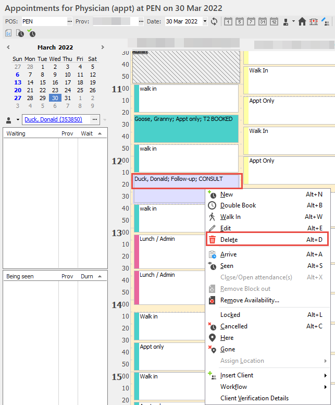This screenshot has height=405, width=335.
Task: Select Double Book in the context menu
Action: tap(238, 205)
